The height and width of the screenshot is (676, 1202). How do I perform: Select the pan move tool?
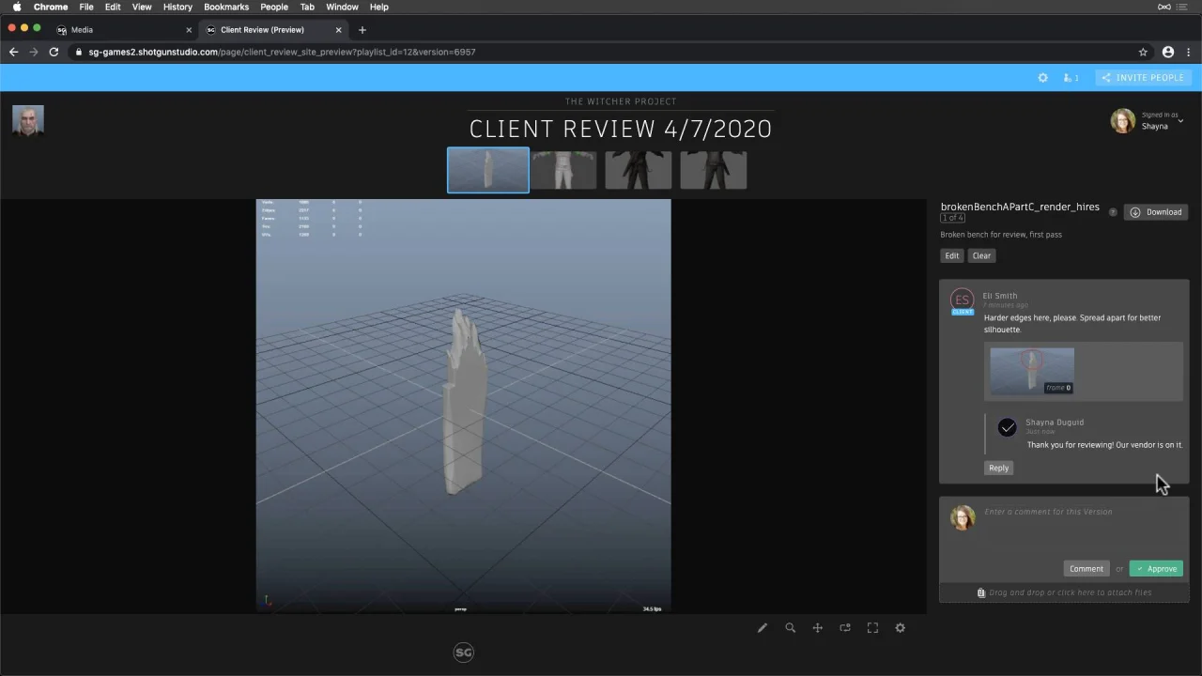pos(818,628)
